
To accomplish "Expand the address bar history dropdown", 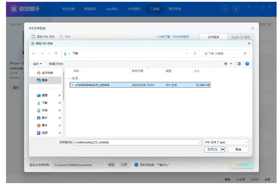I will point(187,53).
